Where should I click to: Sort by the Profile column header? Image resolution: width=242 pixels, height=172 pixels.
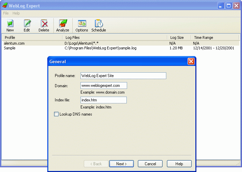tap(32, 38)
